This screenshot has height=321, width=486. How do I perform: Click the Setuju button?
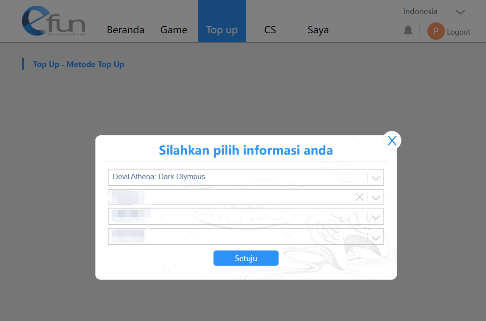coord(246,258)
